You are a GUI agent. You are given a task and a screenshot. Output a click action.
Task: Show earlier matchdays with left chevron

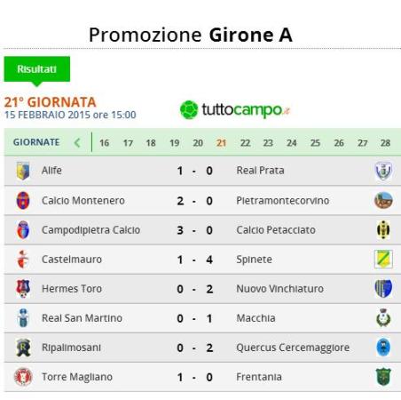[x=77, y=143]
